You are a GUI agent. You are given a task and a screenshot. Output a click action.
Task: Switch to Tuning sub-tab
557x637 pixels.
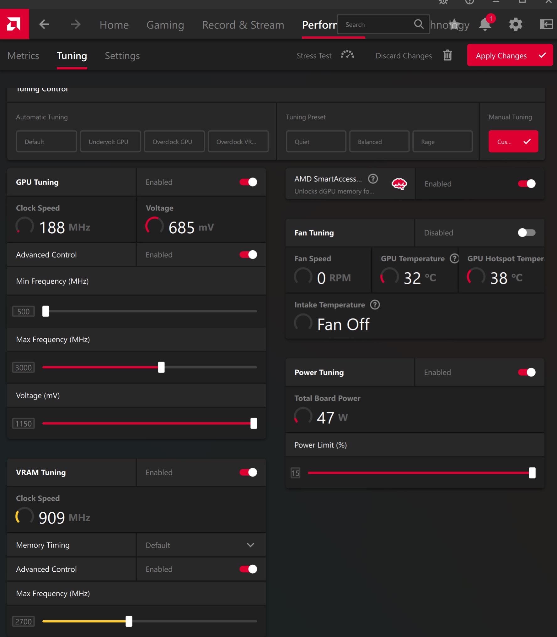(x=72, y=56)
